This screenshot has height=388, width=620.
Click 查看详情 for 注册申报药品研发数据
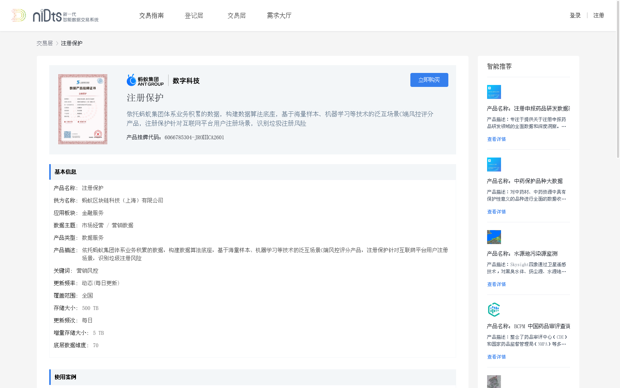496,139
